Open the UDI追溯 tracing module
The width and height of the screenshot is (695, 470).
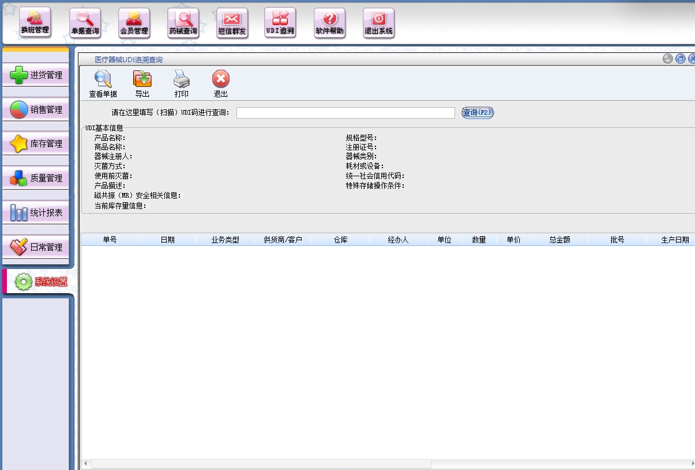[280, 24]
